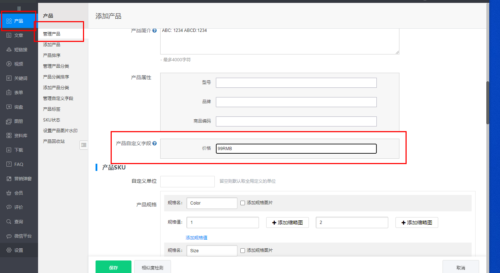The height and width of the screenshot is (273, 500).
Task: Select 产品回收站 in the product menu
Action: click(54, 142)
